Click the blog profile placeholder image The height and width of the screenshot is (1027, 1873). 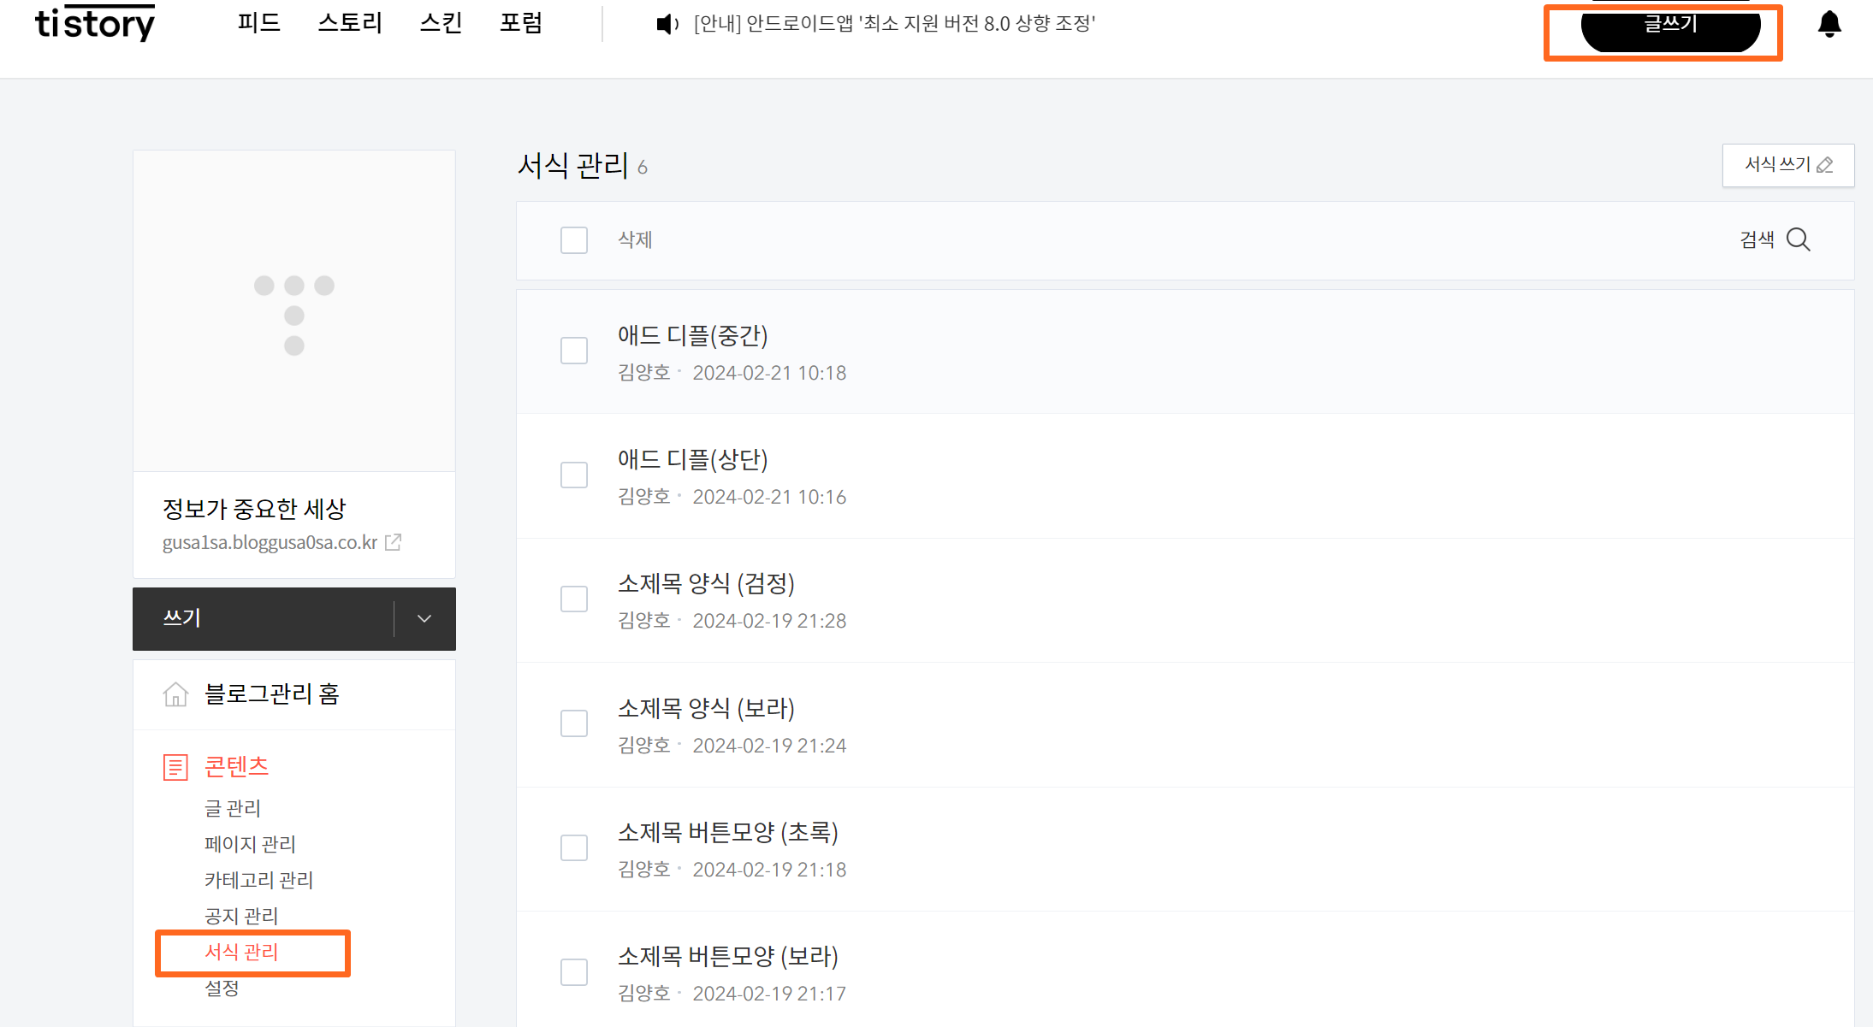click(293, 311)
